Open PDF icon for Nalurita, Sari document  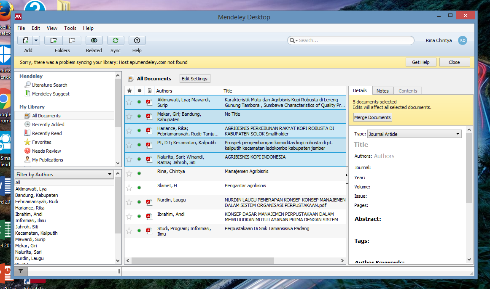[149, 159]
